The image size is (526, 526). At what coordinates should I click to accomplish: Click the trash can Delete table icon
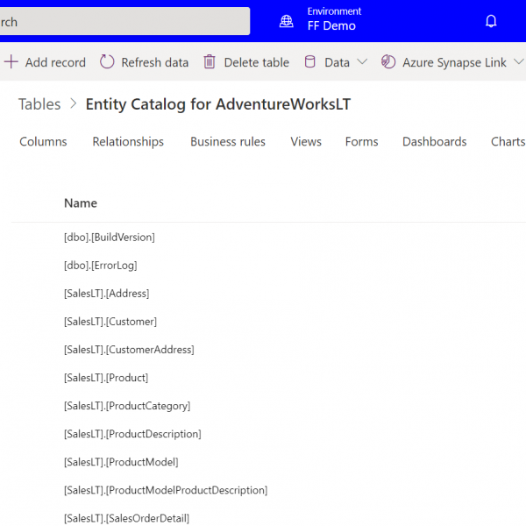tap(210, 62)
